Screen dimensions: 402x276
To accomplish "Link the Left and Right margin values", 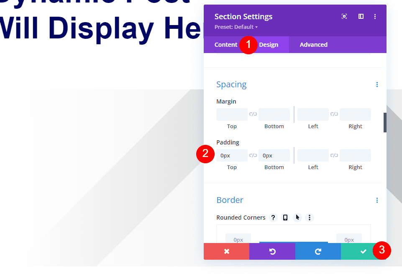I will tap(334, 114).
